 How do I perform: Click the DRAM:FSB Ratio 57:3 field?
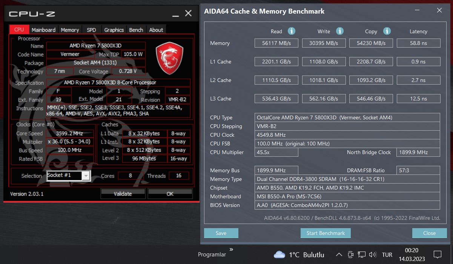(x=418, y=170)
